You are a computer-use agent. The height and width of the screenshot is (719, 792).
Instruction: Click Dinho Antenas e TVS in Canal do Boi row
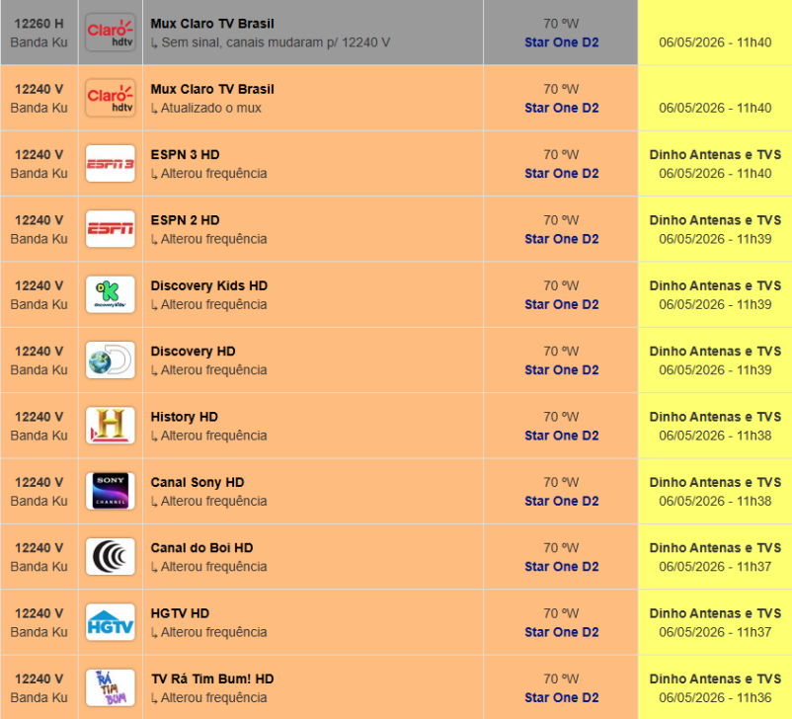pos(715,548)
